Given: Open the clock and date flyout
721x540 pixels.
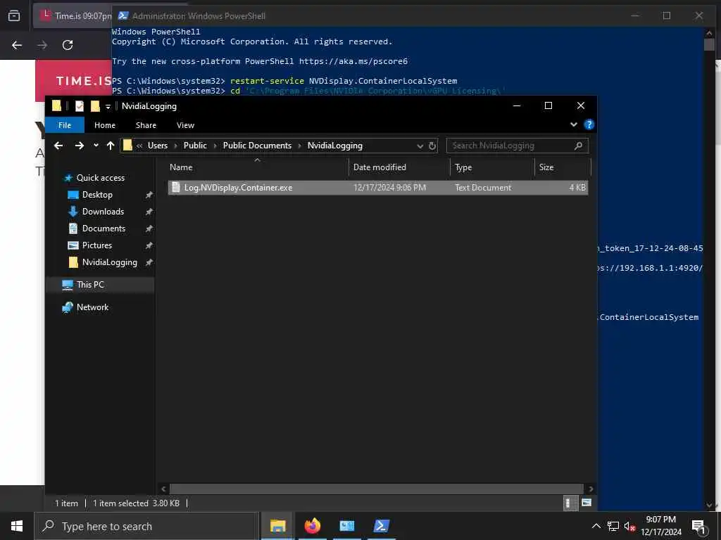Looking at the screenshot, I should pyautogui.click(x=660, y=526).
